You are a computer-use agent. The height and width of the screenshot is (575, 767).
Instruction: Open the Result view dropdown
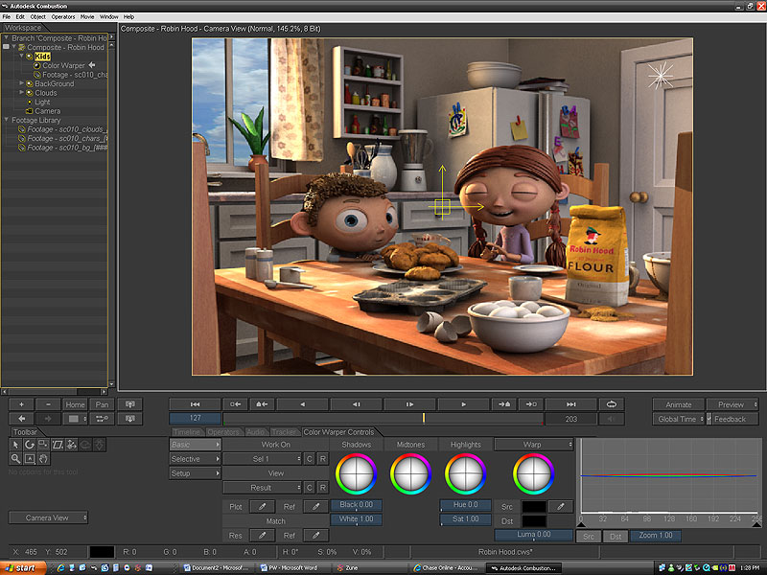pyautogui.click(x=262, y=488)
